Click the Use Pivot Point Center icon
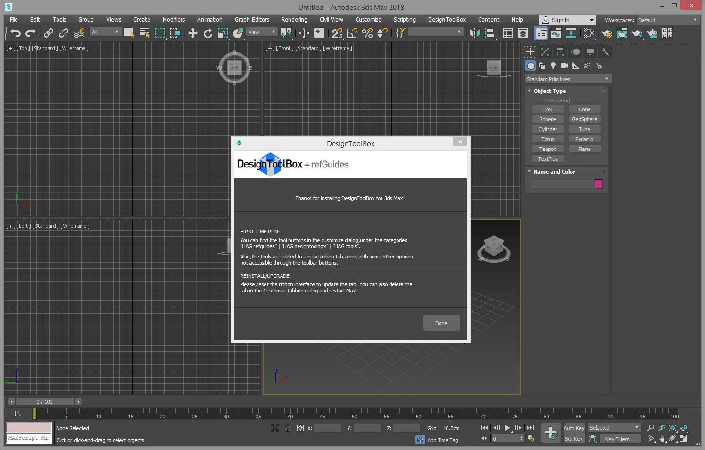Screen dimensions: 705x450 pos(286,33)
